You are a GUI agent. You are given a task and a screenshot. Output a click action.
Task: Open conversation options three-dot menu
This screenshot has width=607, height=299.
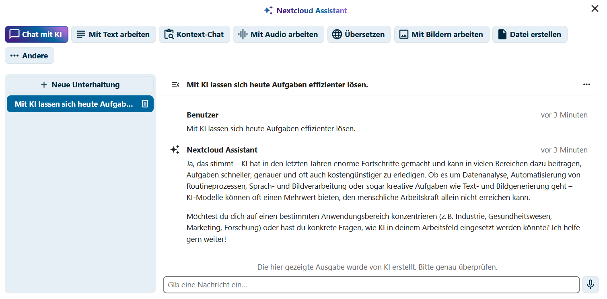tap(586, 85)
